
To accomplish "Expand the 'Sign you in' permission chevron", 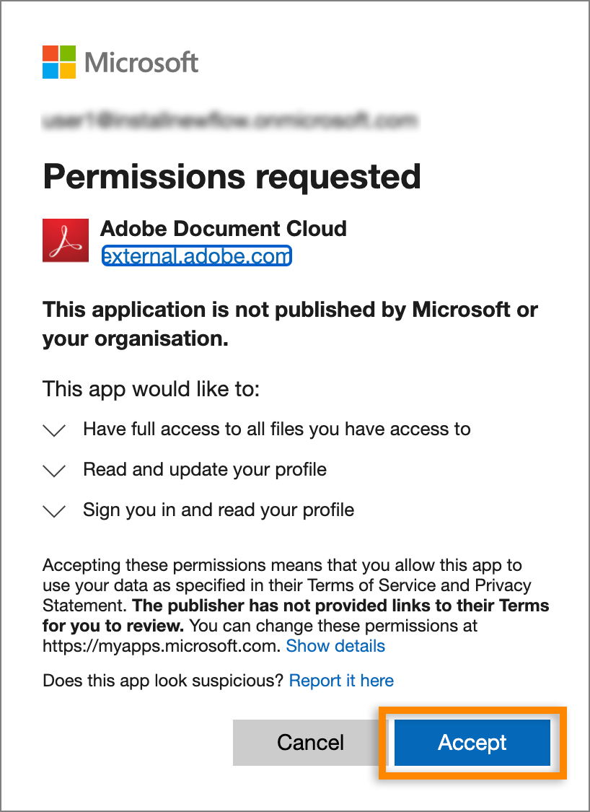I will [55, 511].
